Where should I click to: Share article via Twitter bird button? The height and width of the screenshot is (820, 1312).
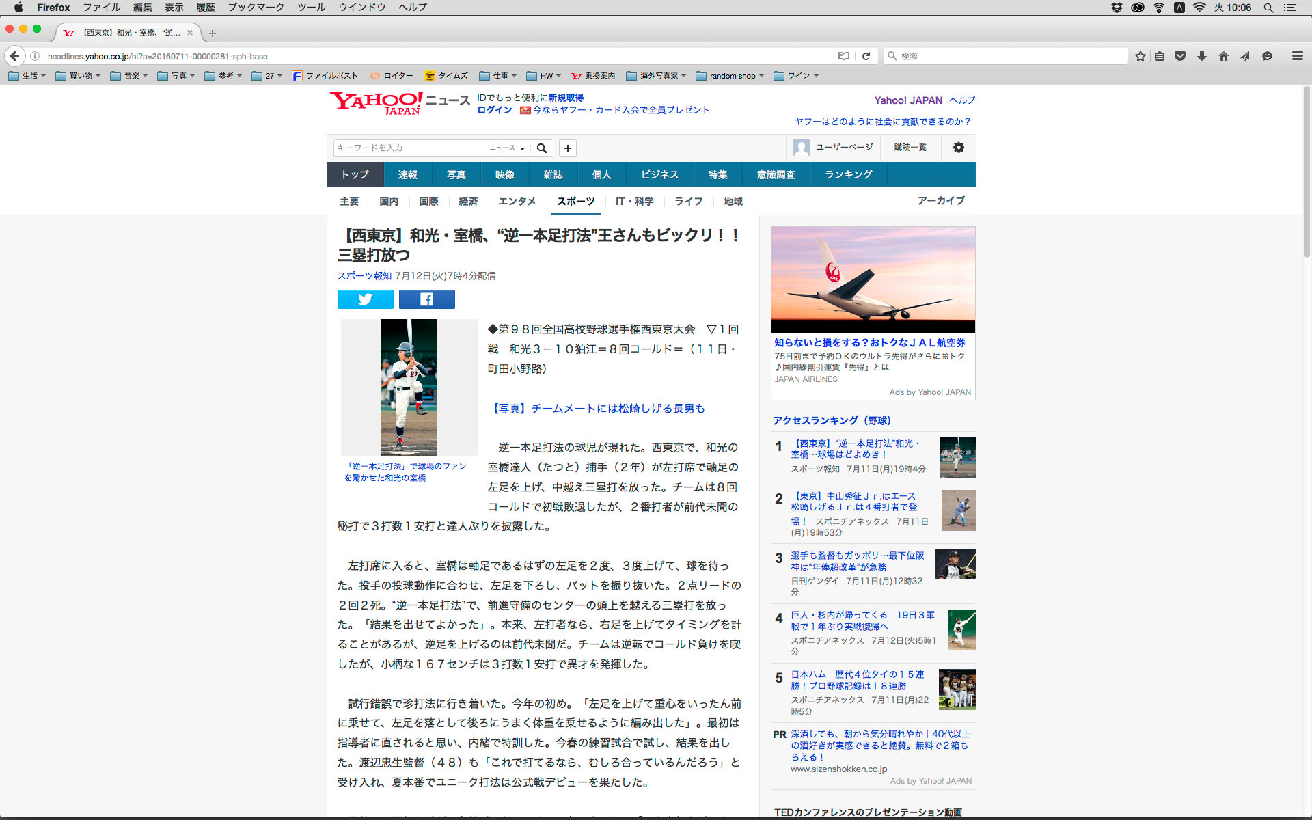click(x=365, y=299)
